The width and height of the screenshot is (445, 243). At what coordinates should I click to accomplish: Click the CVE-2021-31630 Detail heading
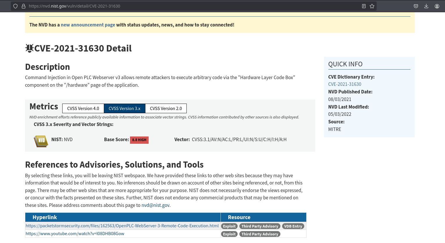83,48
